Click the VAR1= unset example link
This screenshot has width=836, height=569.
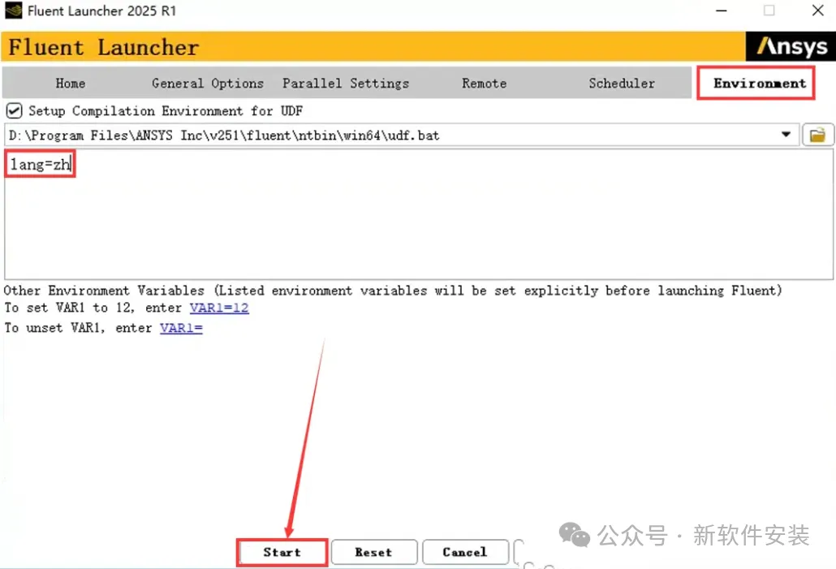tap(181, 328)
